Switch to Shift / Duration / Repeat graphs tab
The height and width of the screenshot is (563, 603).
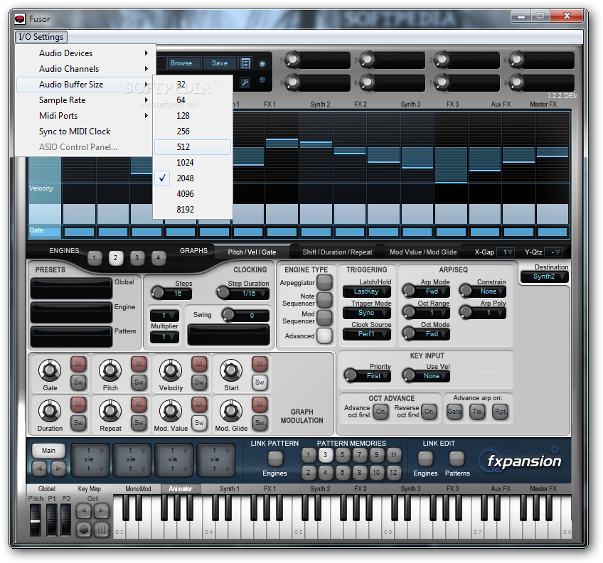tap(337, 252)
